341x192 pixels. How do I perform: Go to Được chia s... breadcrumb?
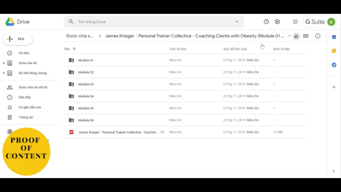(x=80, y=36)
